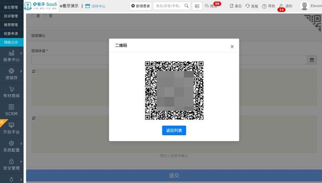Screen dimensions: 322x183
Task: Open the 报表中心 bar chart icon
Action: pos(12,53)
